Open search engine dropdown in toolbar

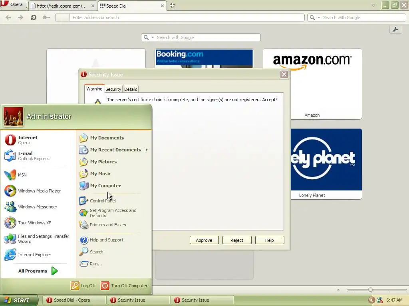[x=319, y=18]
